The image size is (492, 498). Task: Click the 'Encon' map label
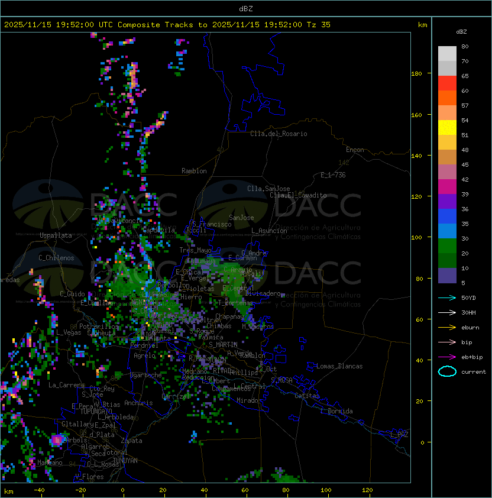tap(355, 150)
